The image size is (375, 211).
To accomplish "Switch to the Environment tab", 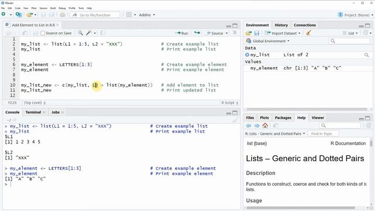I will click(257, 25).
